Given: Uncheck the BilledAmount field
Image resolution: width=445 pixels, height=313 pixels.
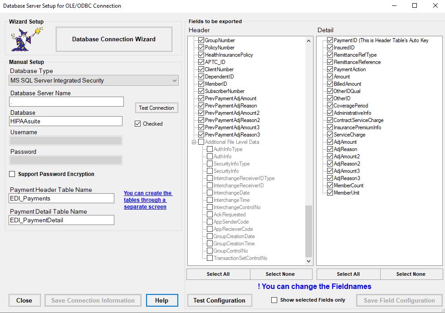Looking at the screenshot, I should click(330, 84).
